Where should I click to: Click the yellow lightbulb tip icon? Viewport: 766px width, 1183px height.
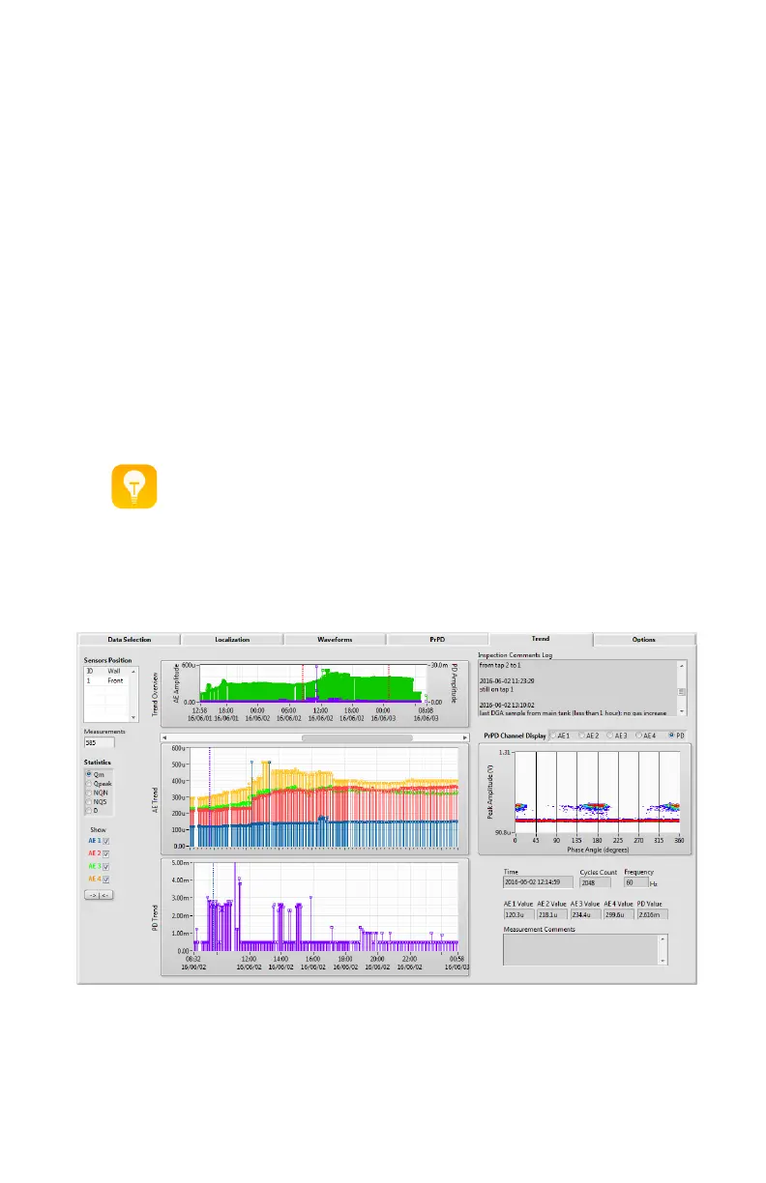134,485
